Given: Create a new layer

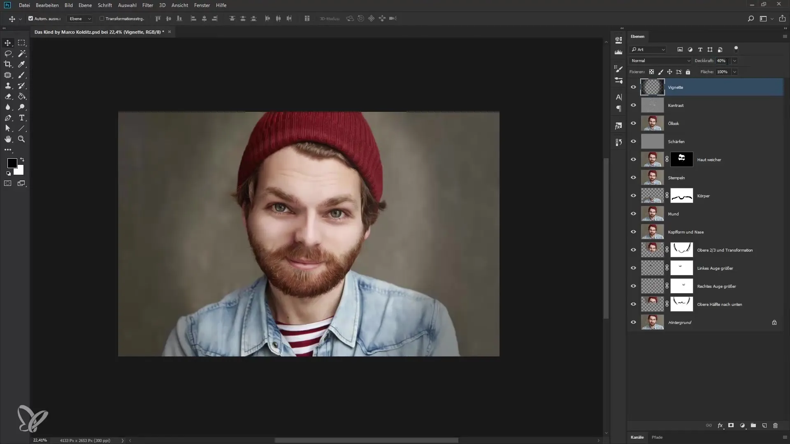Looking at the screenshot, I should click(764, 425).
